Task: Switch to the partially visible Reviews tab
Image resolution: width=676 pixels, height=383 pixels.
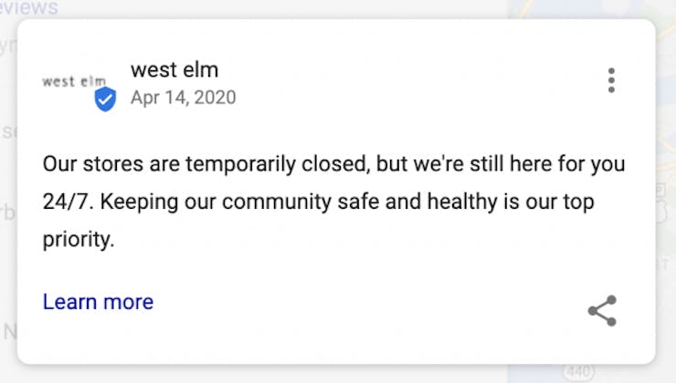Action: point(29,7)
